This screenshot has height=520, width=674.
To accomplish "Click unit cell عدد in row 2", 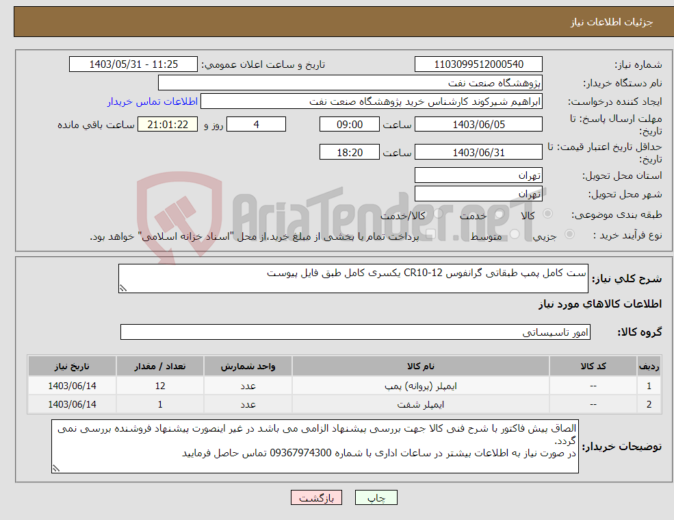I will (x=248, y=405).
